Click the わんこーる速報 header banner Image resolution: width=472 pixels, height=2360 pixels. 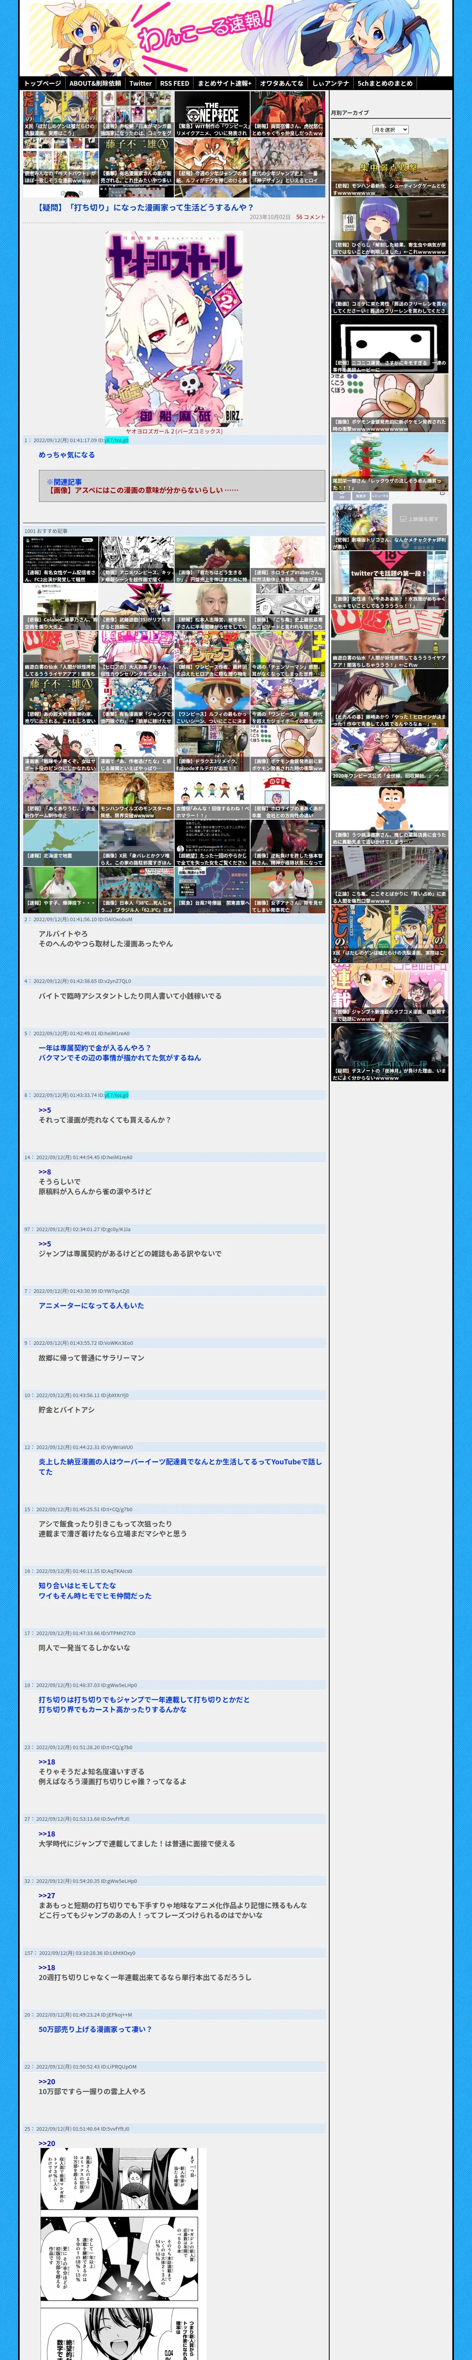click(x=236, y=39)
